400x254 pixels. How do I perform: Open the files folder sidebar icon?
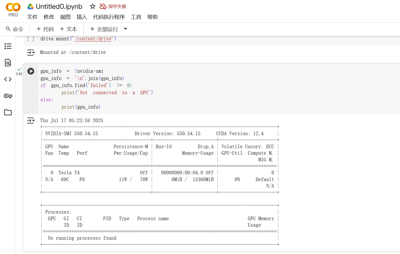pyautogui.click(x=8, y=112)
